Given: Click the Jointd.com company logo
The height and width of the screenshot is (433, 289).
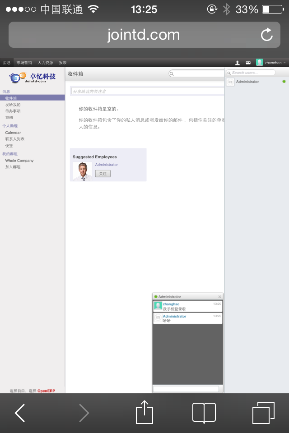Looking at the screenshot, I should 32,77.
